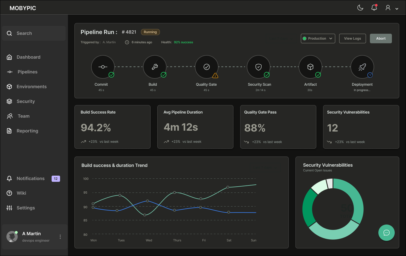Open Notifications with the 12 badge
This screenshot has width=406, height=256.
point(30,178)
